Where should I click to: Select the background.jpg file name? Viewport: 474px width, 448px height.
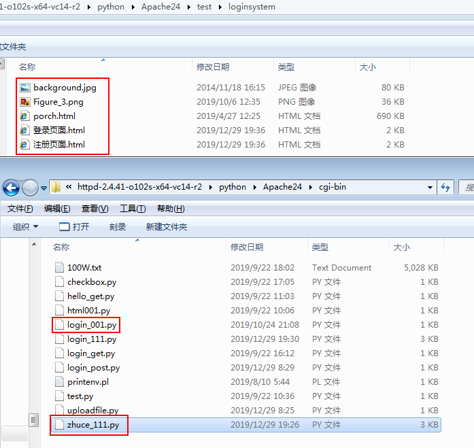(65, 88)
